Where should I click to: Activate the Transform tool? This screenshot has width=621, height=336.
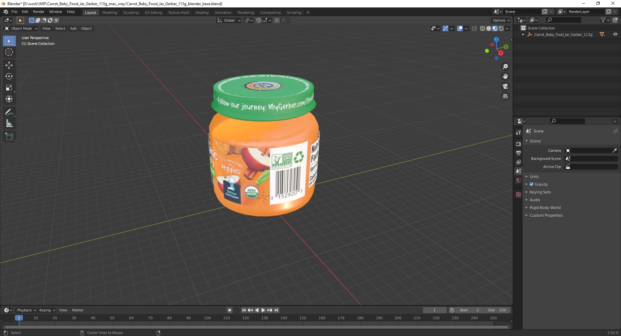9,99
